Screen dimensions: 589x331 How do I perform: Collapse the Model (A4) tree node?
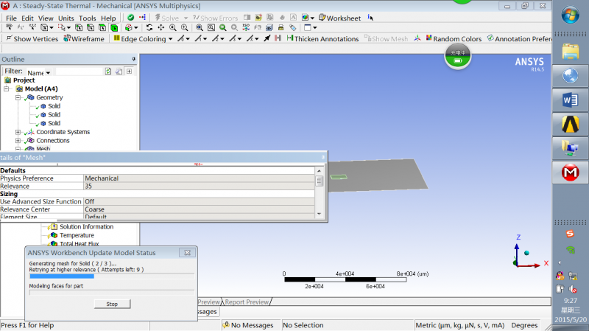coord(7,88)
